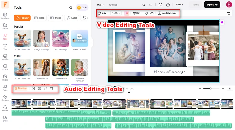
Task: Click the split clip icon
Action: pos(39,89)
